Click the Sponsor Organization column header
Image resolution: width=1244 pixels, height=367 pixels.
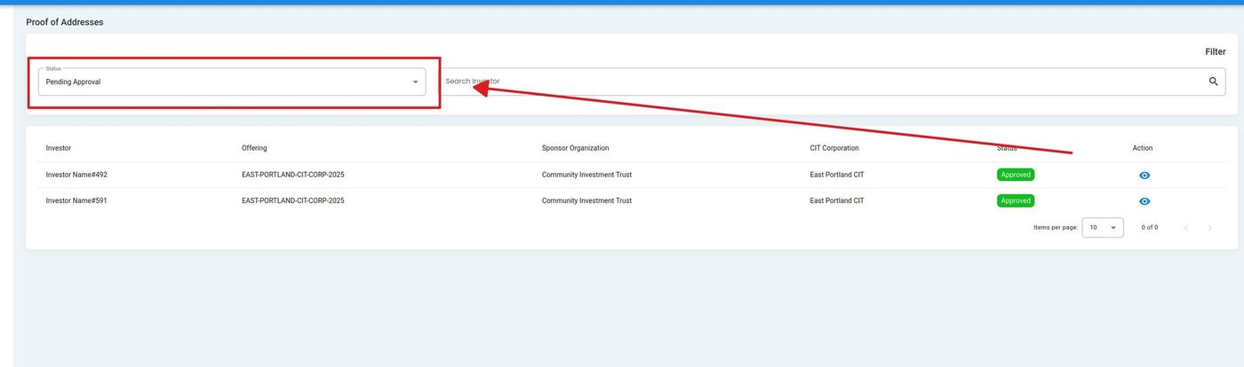[x=575, y=148]
